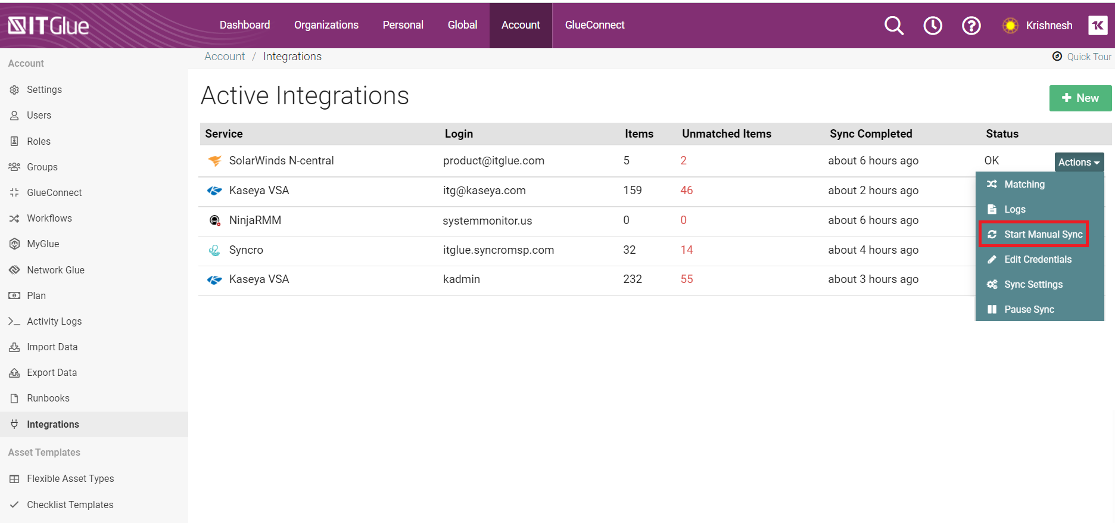1115x523 pixels.
Task: Click the NinjaRMM service name
Action: [x=255, y=220]
